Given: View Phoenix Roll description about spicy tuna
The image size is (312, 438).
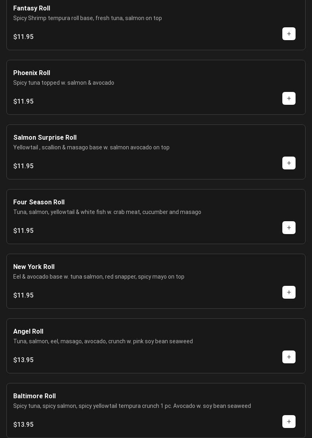Looking at the screenshot, I should coord(64,83).
